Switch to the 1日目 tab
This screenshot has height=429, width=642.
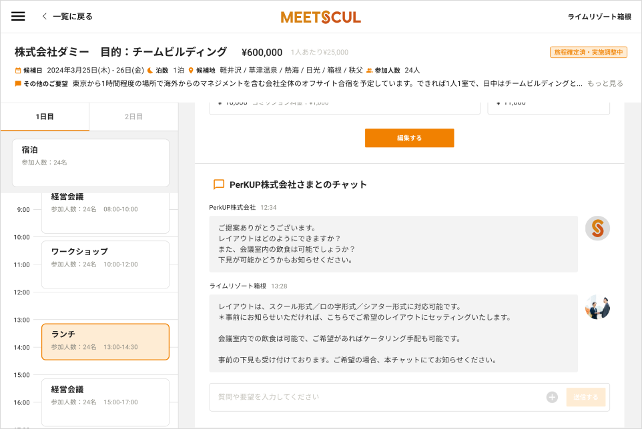coord(45,117)
